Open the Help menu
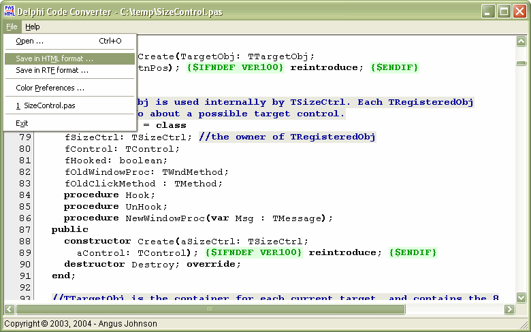The height and width of the screenshot is (332, 531). (x=33, y=27)
